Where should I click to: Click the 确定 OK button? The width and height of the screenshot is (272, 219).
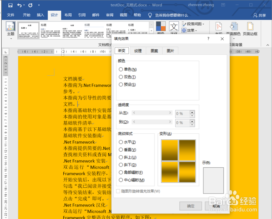pyautogui.click(x=191, y=206)
